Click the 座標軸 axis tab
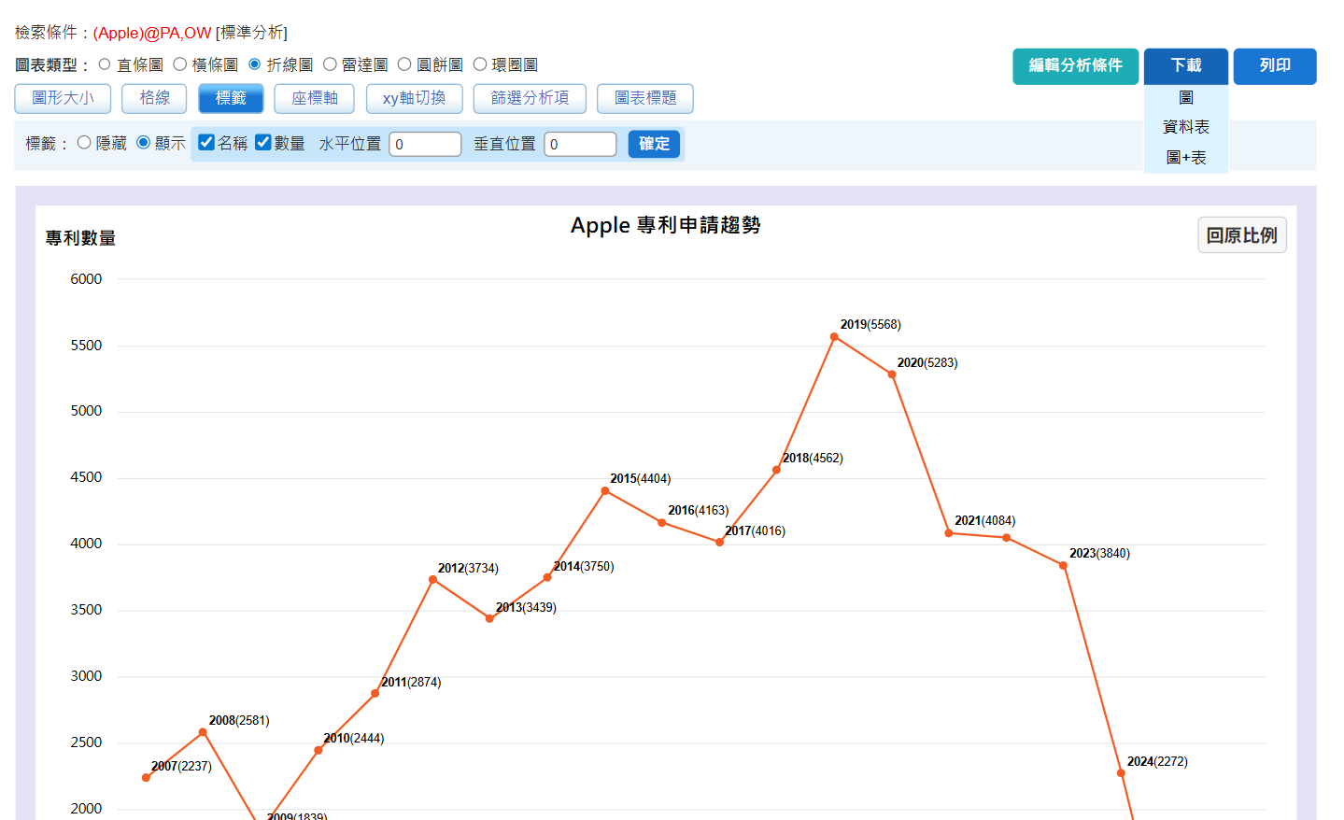Image resolution: width=1344 pixels, height=820 pixels. 315,98
